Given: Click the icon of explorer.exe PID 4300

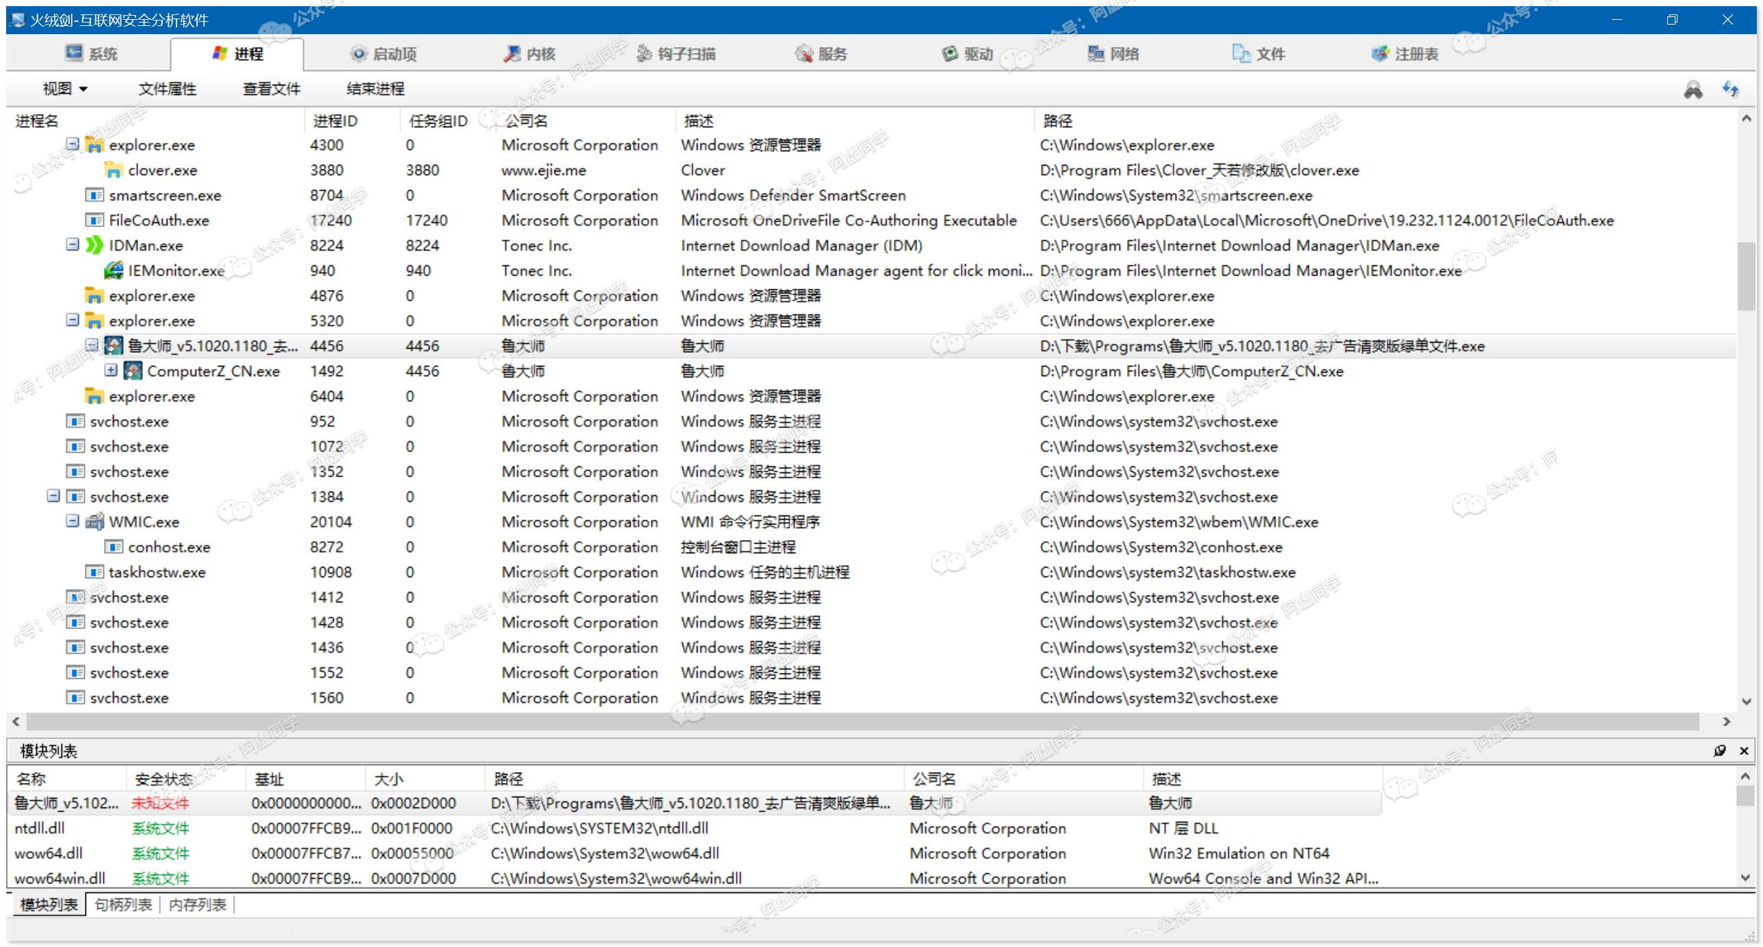Looking at the screenshot, I should [x=94, y=144].
